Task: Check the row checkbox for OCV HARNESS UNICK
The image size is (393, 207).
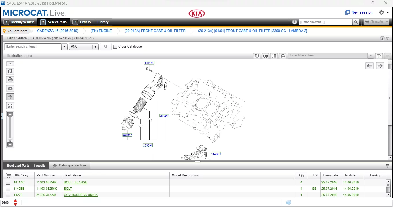Action: 8,195
